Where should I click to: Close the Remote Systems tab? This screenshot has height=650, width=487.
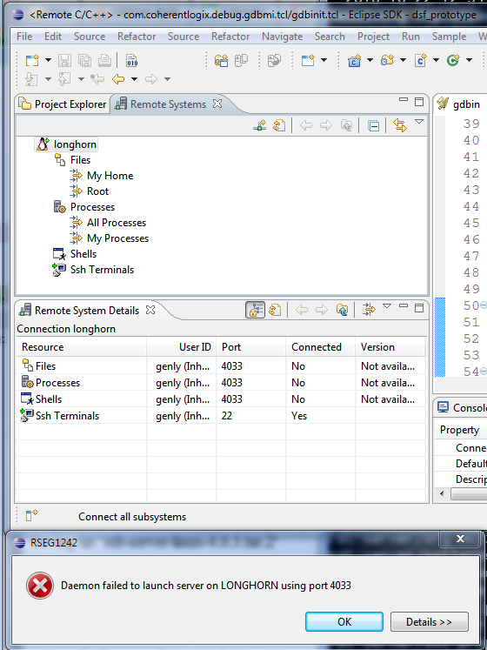coord(217,104)
